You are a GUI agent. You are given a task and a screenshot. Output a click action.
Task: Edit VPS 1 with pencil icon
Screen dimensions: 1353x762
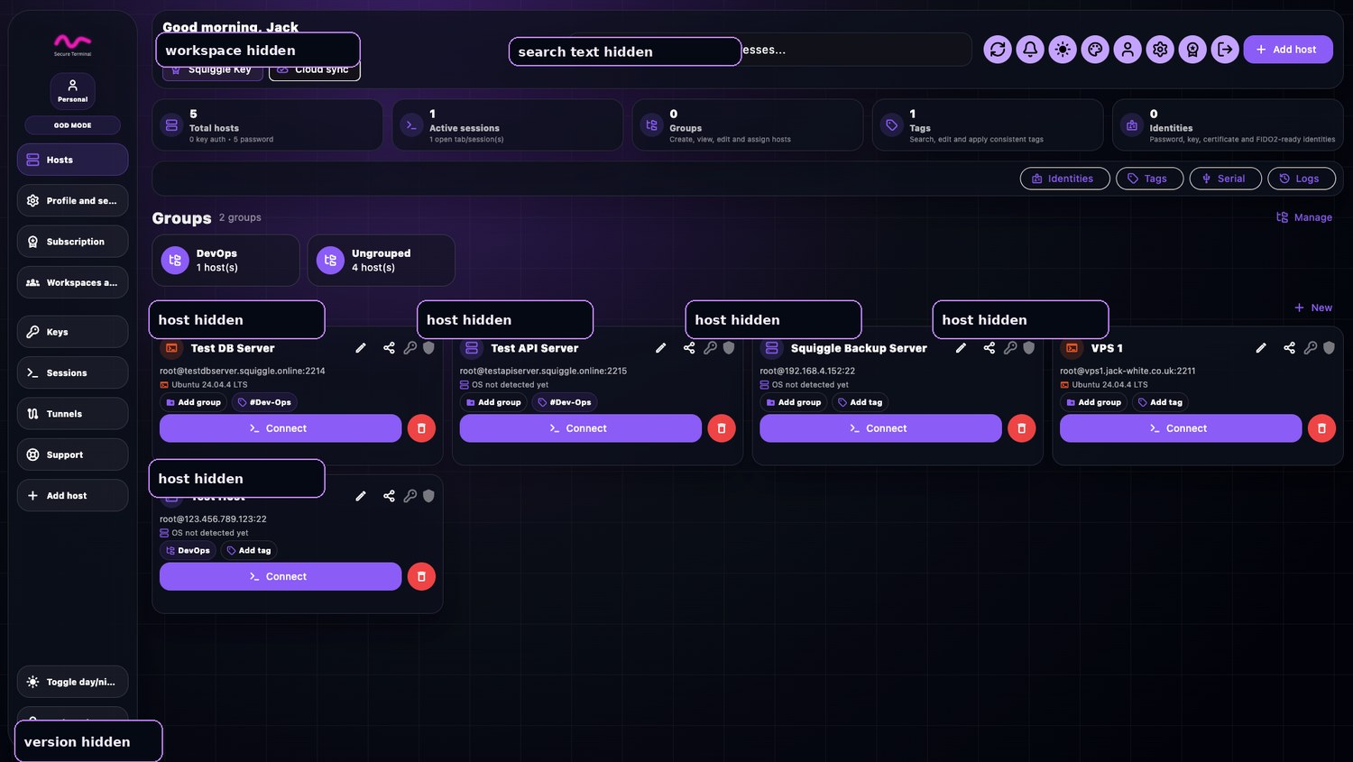(x=1261, y=348)
